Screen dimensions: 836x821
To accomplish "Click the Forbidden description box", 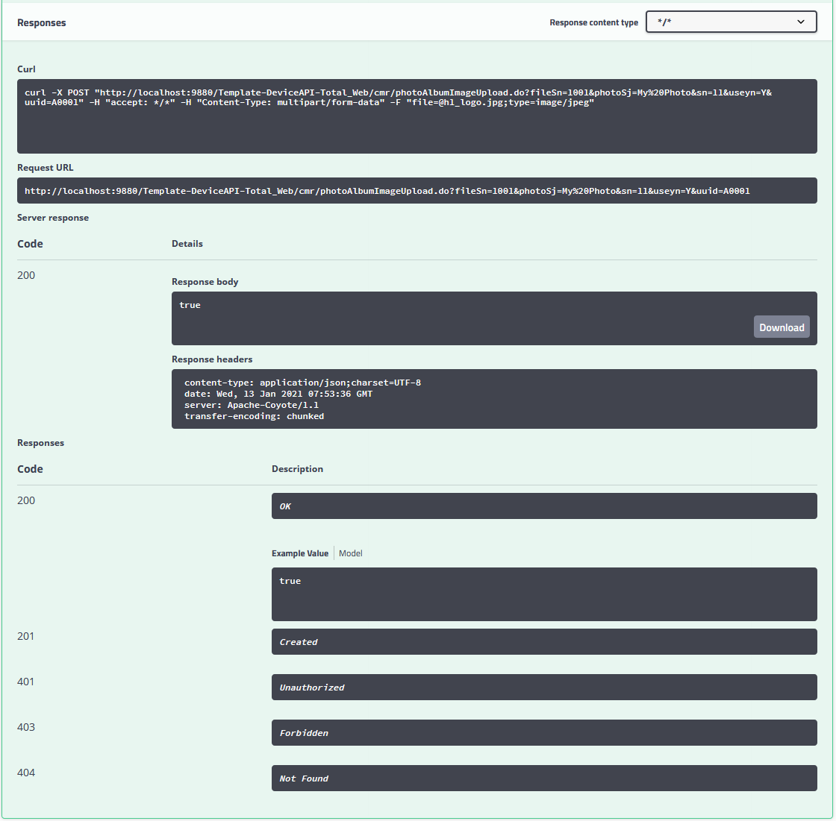I will (x=543, y=733).
